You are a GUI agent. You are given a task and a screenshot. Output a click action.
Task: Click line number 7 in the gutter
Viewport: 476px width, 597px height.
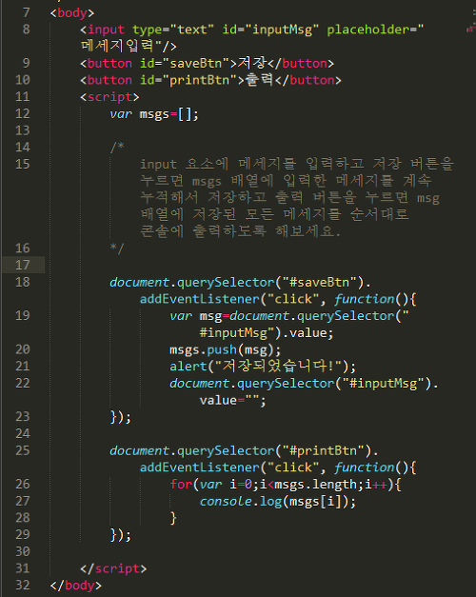tap(26, 12)
